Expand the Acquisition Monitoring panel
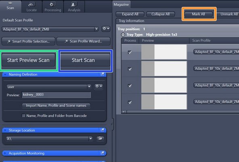The width and height of the screenshot is (239, 162). point(5,153)
